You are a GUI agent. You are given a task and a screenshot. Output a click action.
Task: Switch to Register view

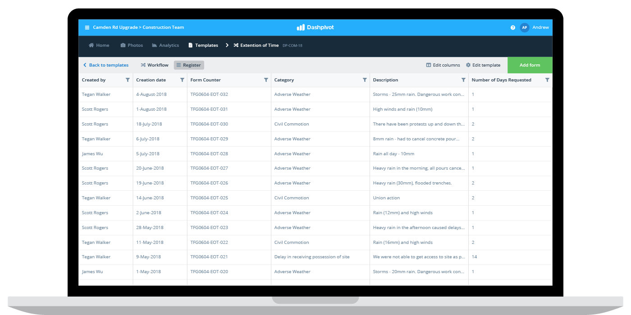189,65
